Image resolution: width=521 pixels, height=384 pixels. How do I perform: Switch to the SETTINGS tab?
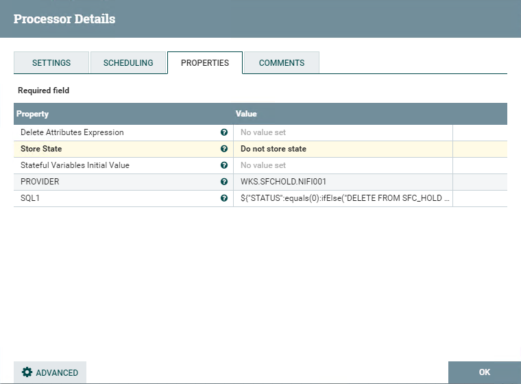point(51,62)
